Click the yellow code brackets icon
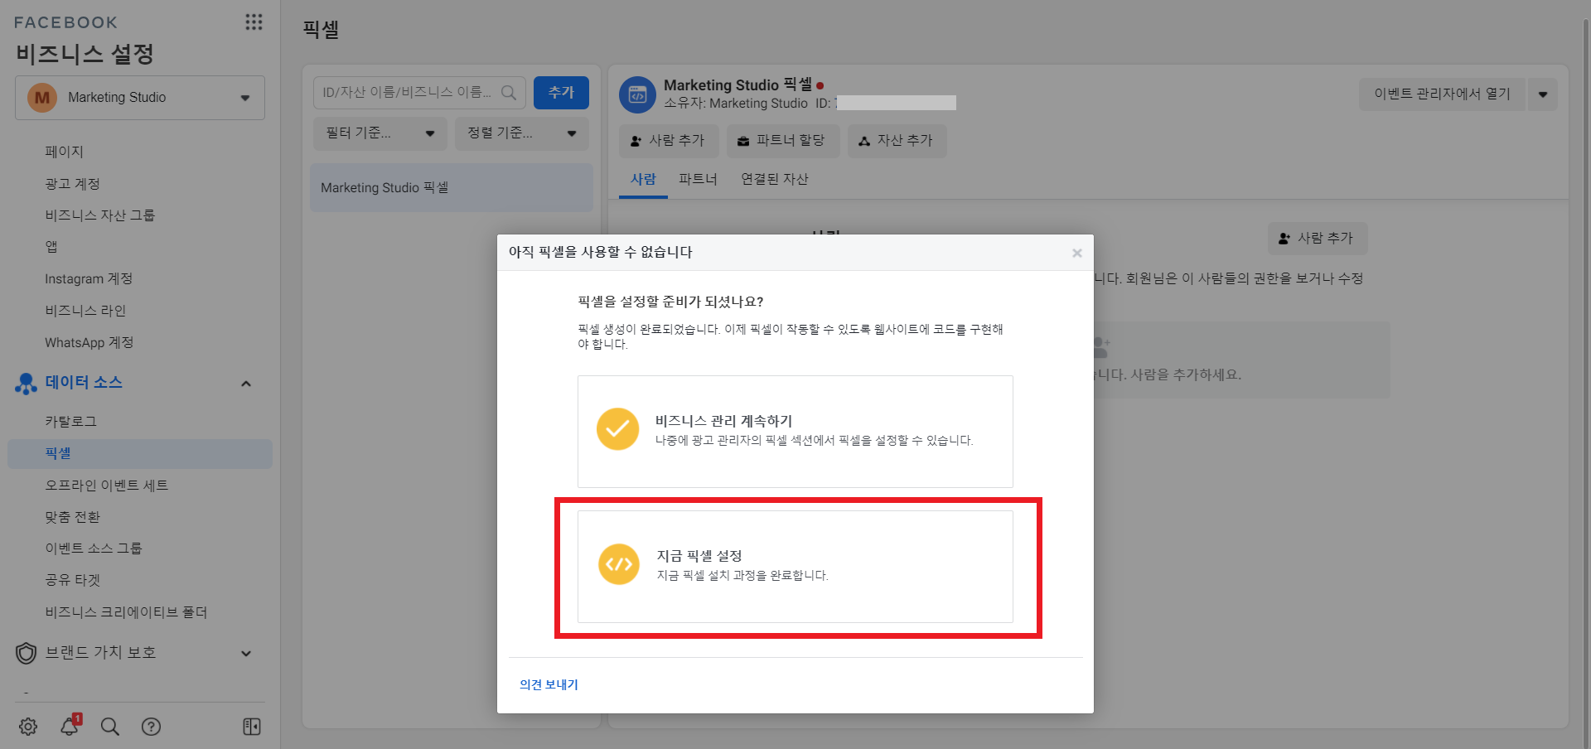1591x749 pixels. tap(618, 564)
